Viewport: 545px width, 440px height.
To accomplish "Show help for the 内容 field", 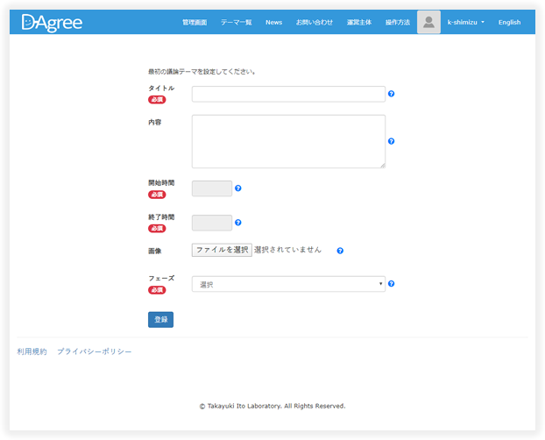I will 391,141.
